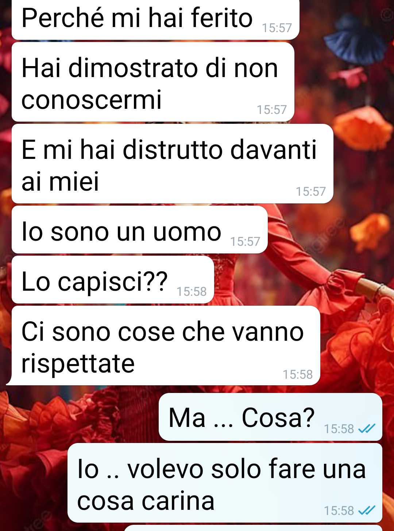Tap the blue read ticks on 'Ma ... Cosa?'
This screenshot has height=531, width=394.
click(367, 428)
